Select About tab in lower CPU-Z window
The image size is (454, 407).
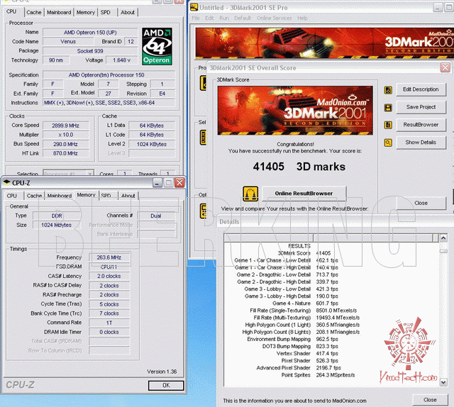[128, 196]
